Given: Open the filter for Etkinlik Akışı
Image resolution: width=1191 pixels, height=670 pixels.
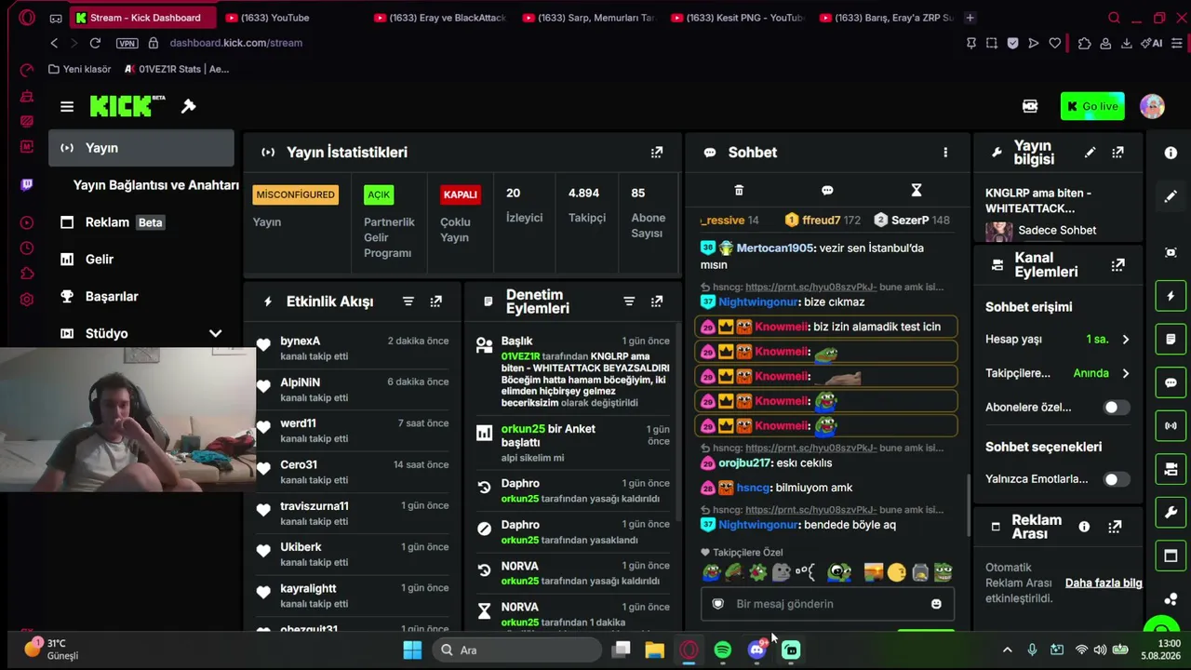Looking at the screenshot, I should point(408,301).
